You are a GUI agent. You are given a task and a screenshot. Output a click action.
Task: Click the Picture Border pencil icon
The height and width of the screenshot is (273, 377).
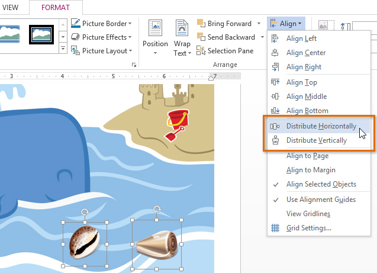pos(76,23)
